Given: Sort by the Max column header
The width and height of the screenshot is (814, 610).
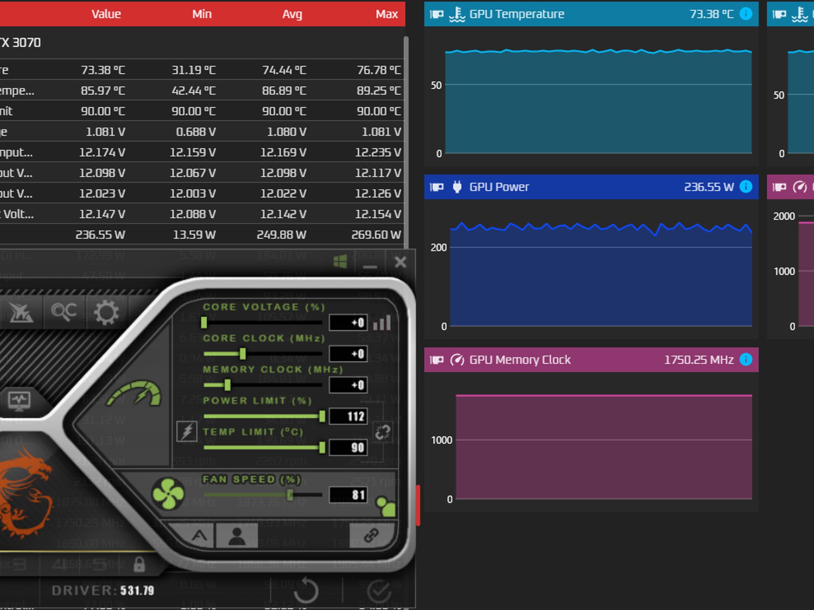Looking at the screenshot, I should point(387,14).
